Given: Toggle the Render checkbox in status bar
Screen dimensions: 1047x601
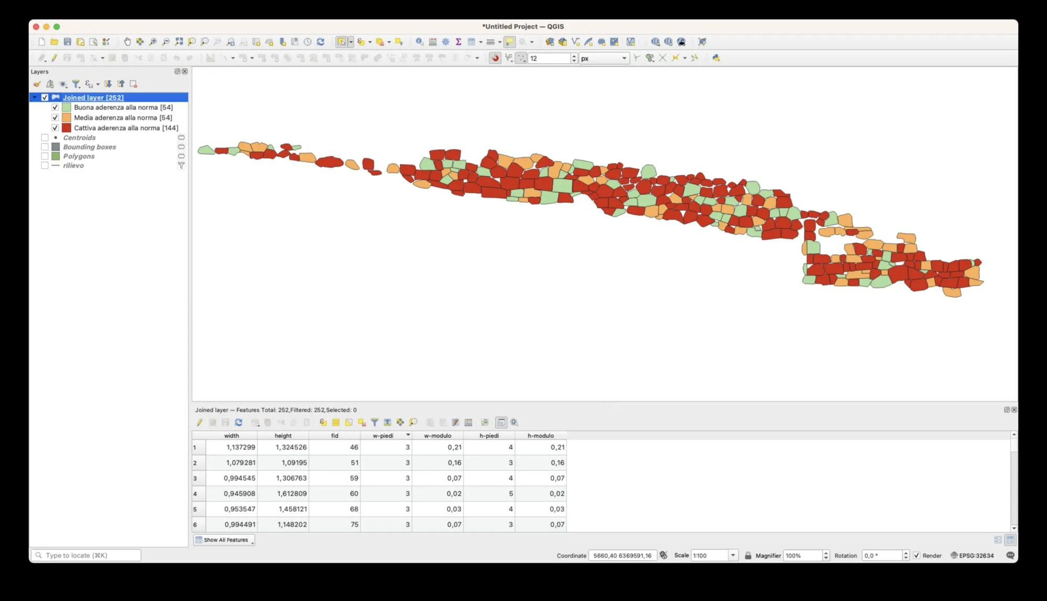Looking at the screenshot, I should 916,555.
